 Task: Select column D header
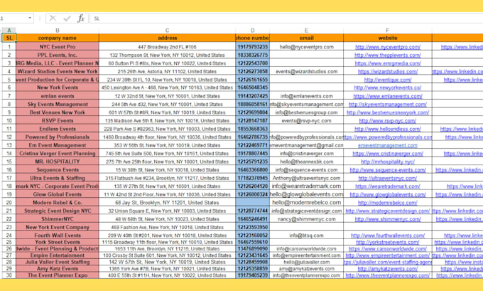pyautogui.click(x=253, y=31)
